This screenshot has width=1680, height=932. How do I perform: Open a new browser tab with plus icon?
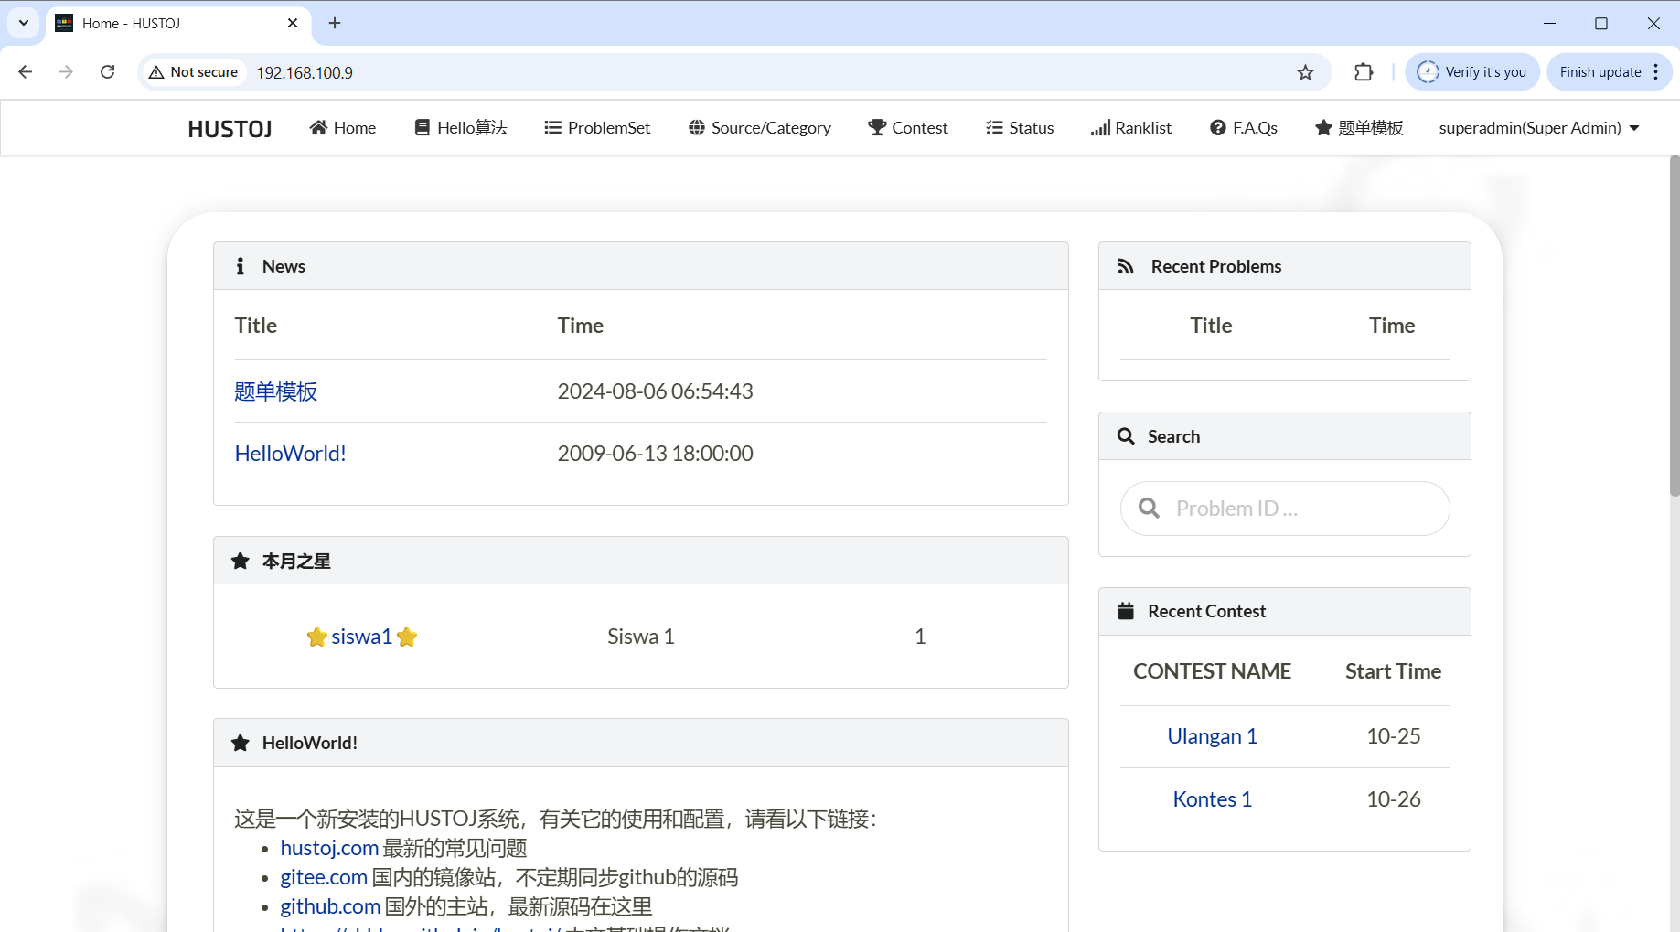pos(335,23)
